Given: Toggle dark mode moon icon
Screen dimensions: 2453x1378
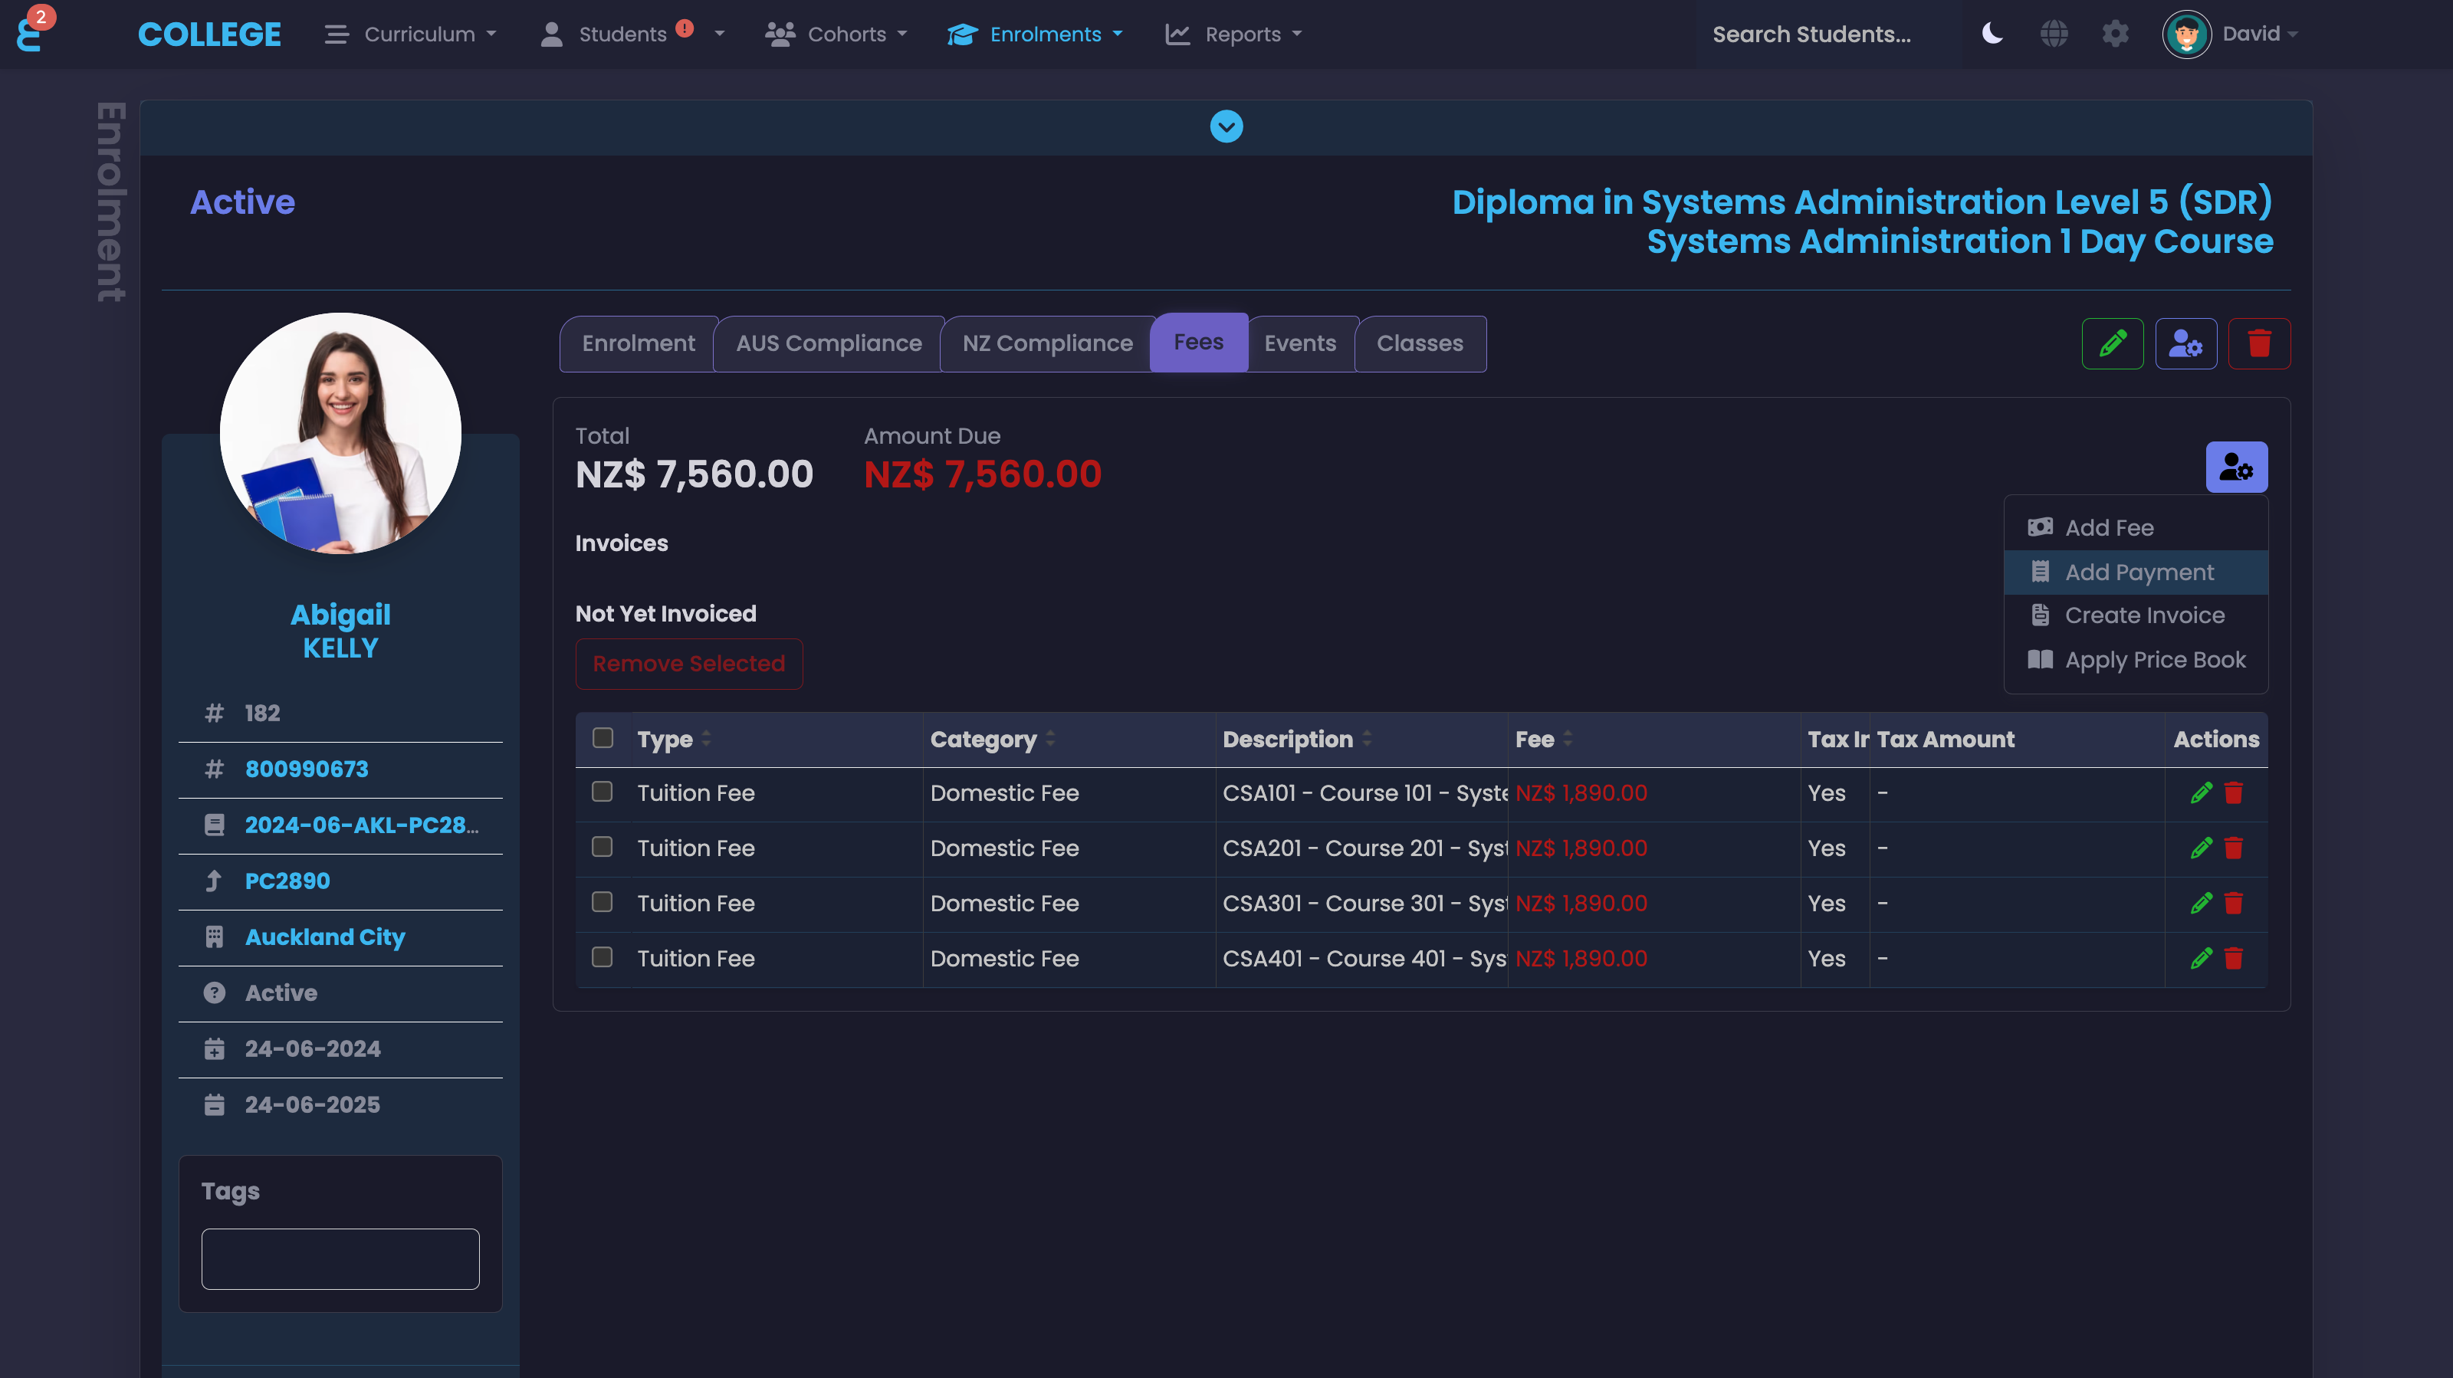Looking at the screenshot, I should 1992,34.
